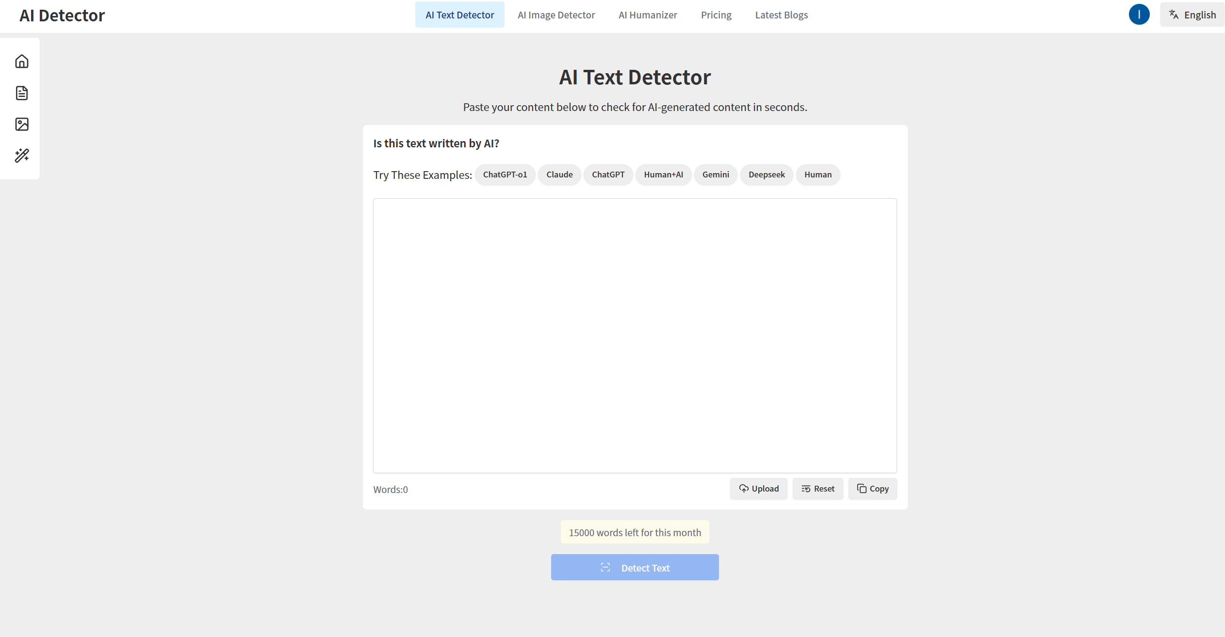Select the image detector icon in sidebar
The height and width of the screenshot is (637, 1225).
22,124
